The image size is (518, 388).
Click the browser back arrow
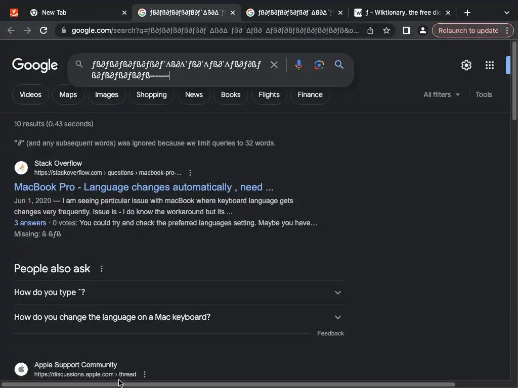(11, 30)
